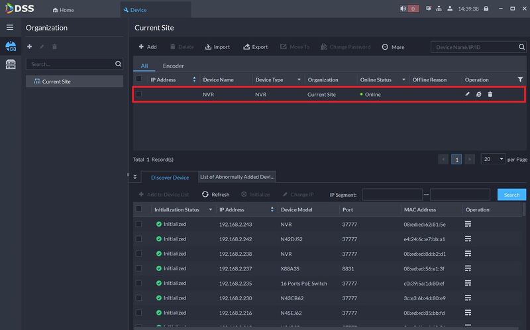This screenshot has width=530, height=330.
Task: Open the List of Abnormally Added Devices tab
Action: point(237,177)
